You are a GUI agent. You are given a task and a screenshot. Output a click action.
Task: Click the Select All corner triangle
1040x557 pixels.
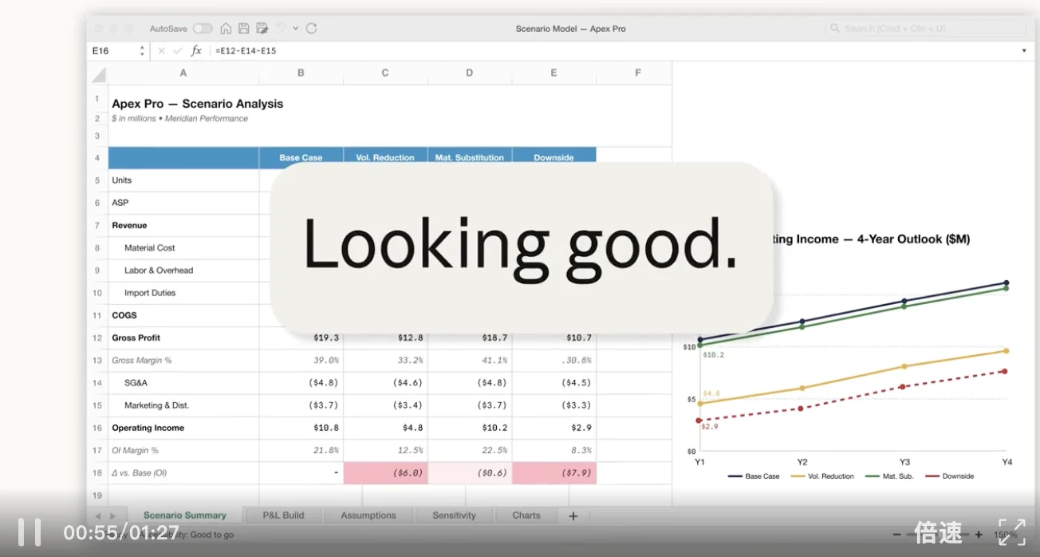[x=99, y=74]
